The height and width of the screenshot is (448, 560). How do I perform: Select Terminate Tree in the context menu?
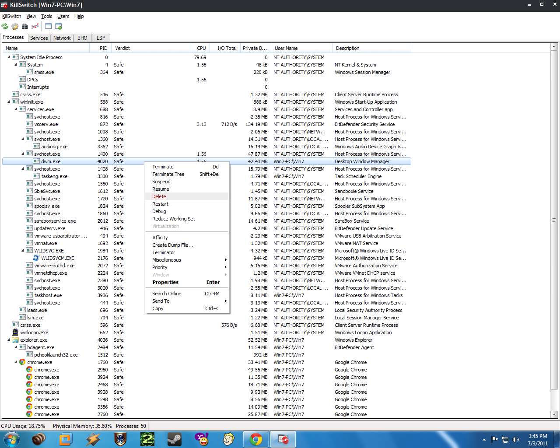(x=187, y=174)
